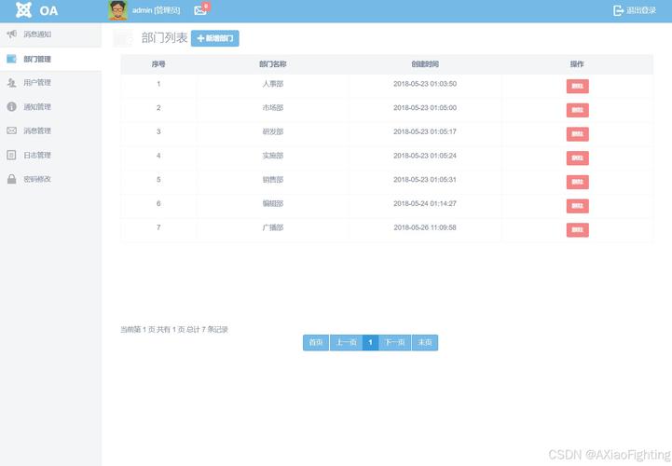Click the envelope icon beside 消息管理
This screenshot has width=672, height=466.
(11, 130)
